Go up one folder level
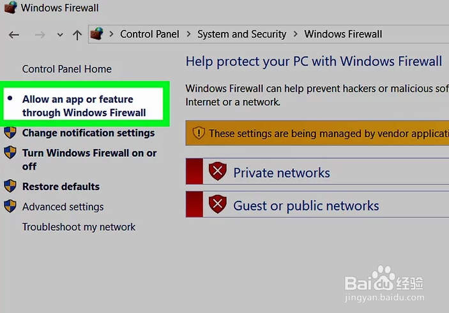449x313 pixels. click(x=77, y=34)
